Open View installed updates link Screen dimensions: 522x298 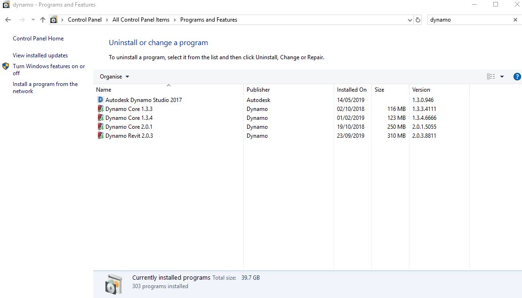point(40,55)
